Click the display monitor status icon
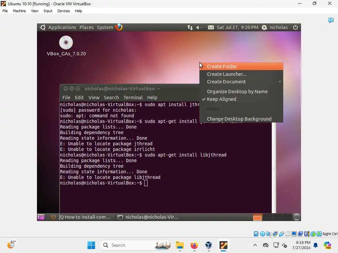 [294, 234]
